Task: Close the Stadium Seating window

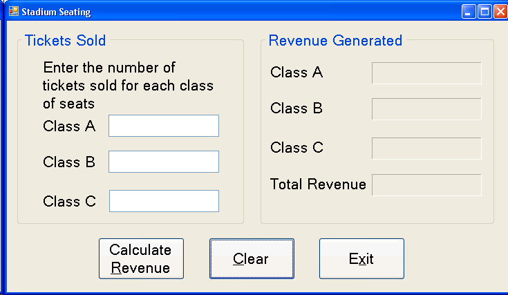Action: (500, 12)
